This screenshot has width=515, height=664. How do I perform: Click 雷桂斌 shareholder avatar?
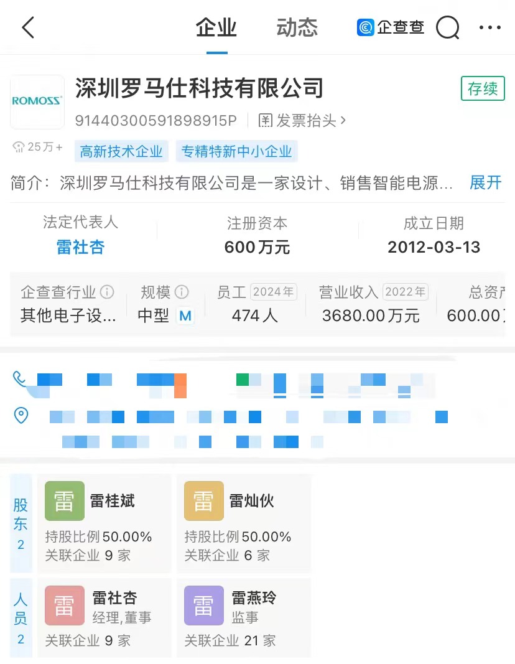coord(65,500)
